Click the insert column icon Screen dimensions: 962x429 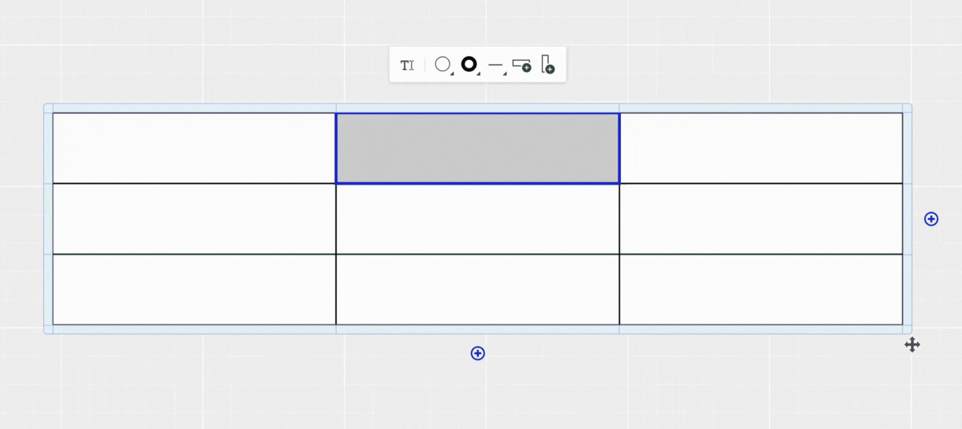(548, 65)
